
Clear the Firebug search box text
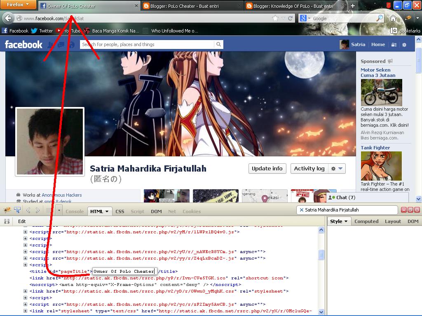pyautogui.click(x=301, y=210)
